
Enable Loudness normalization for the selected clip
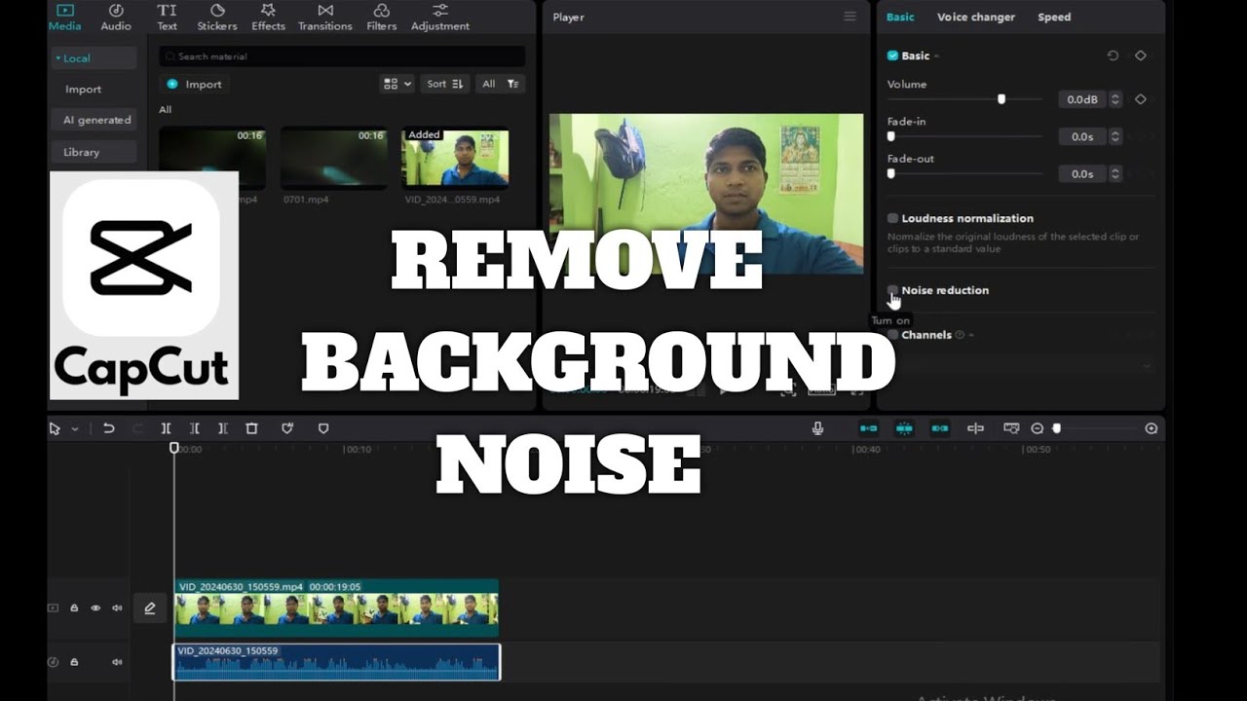892,217
